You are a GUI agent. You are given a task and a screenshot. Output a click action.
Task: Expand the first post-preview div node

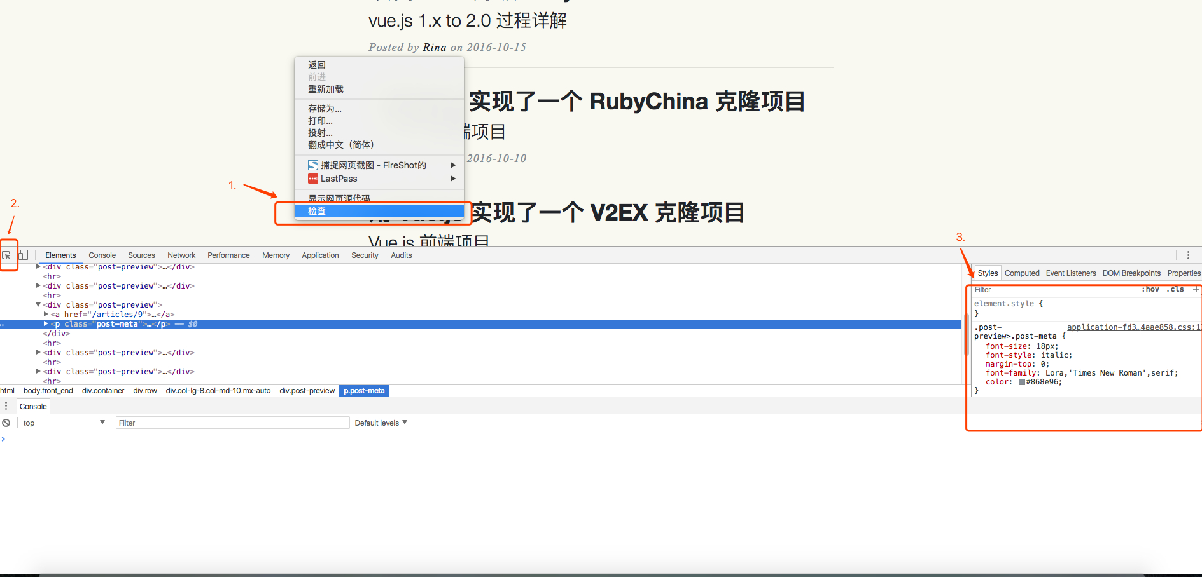tap(38, 267)
